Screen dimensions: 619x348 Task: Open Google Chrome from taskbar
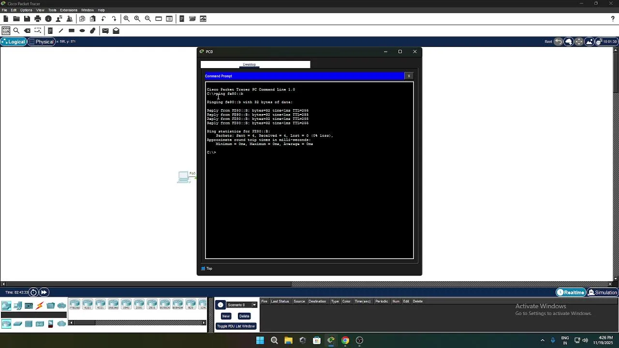[345, 340]
